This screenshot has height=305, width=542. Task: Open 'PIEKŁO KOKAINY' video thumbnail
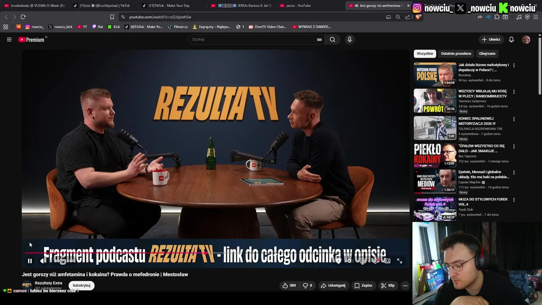click(435, 155)
